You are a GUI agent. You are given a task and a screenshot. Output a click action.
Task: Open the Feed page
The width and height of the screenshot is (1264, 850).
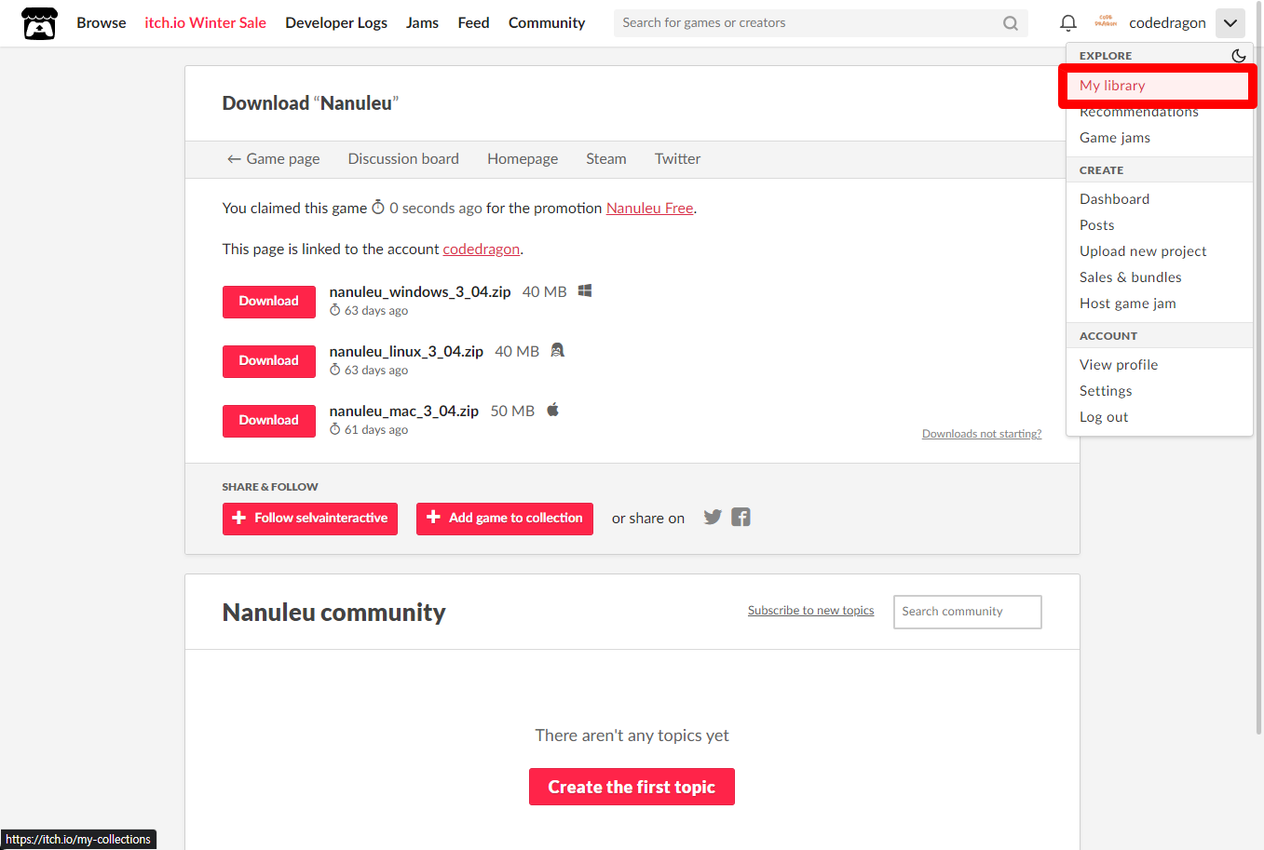pos(473,22)
